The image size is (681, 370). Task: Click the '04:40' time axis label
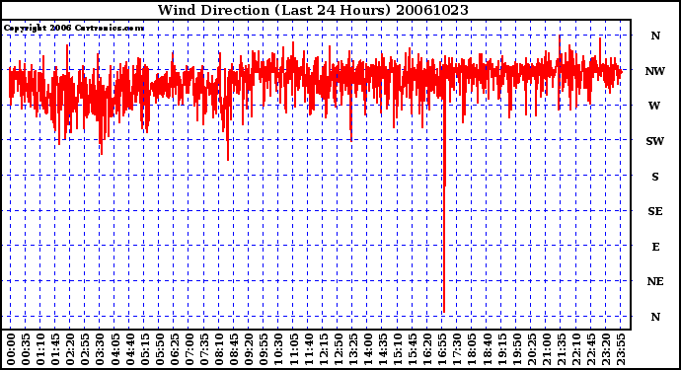(x=130, y=349)
